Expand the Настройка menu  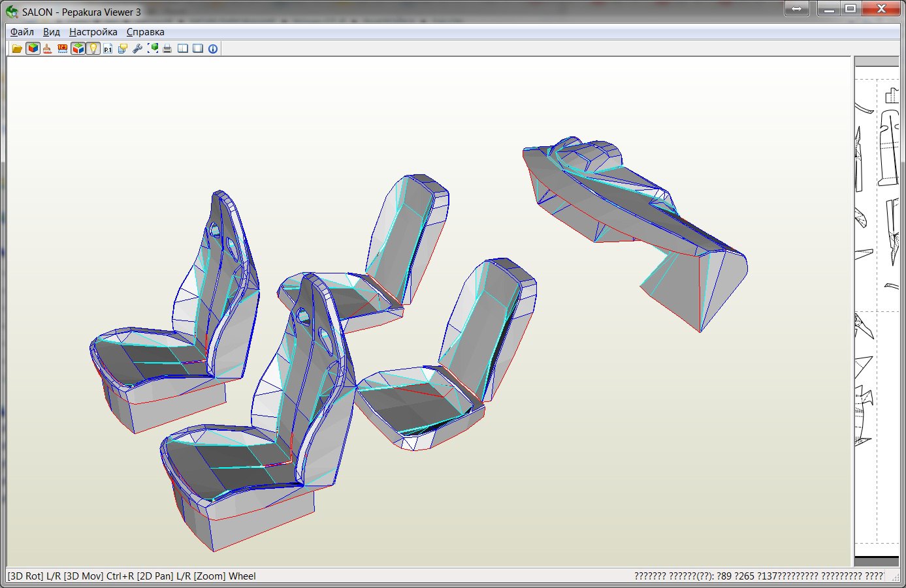click(93, 32)
